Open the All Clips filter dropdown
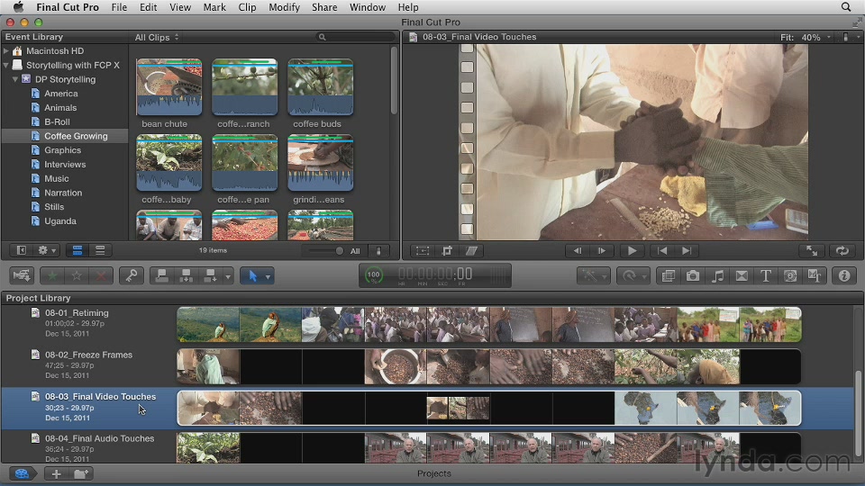This screenshot has width=865, height=486. (157, 38)
